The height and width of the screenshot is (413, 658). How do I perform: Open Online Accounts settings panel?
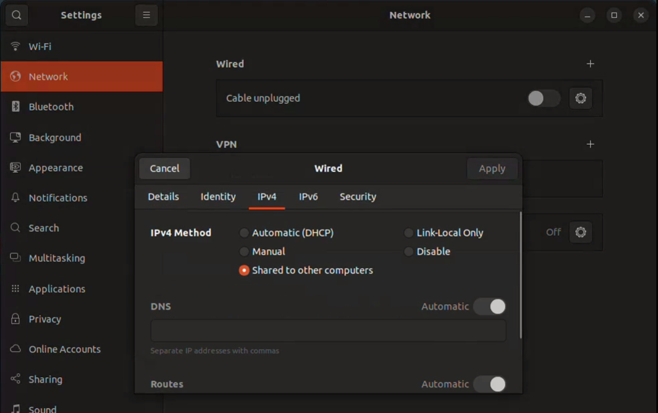pos(82,349)
